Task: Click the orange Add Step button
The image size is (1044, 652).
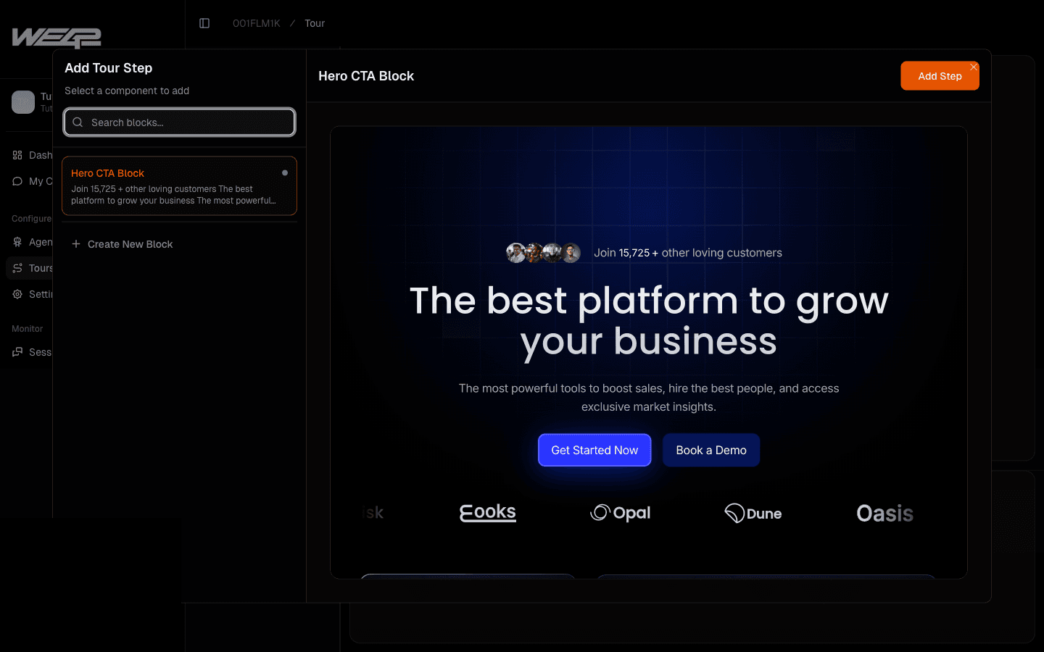Action: pyautogui.click(x=940, y=76)
